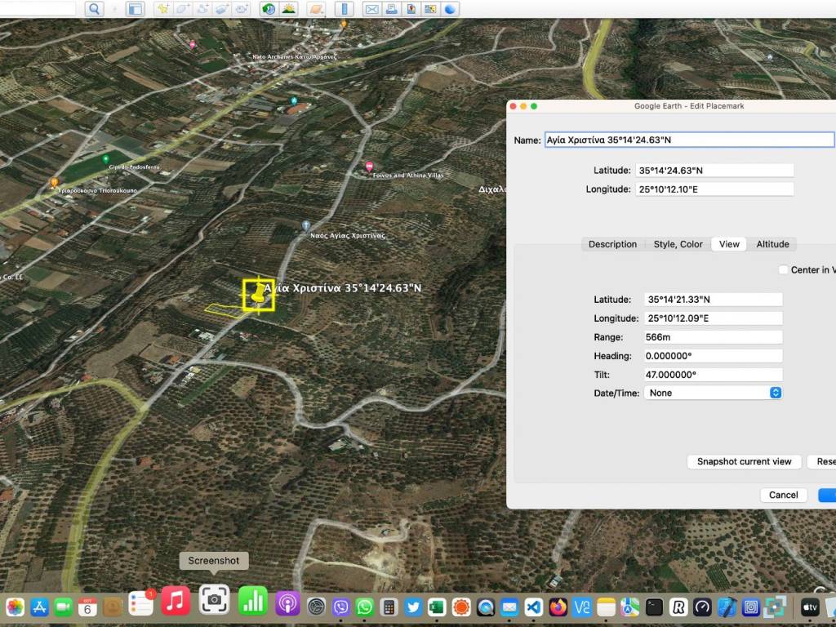Screen dimensions: 836x627
Task: Open the Music app in the dock
Action: point(176,602)
